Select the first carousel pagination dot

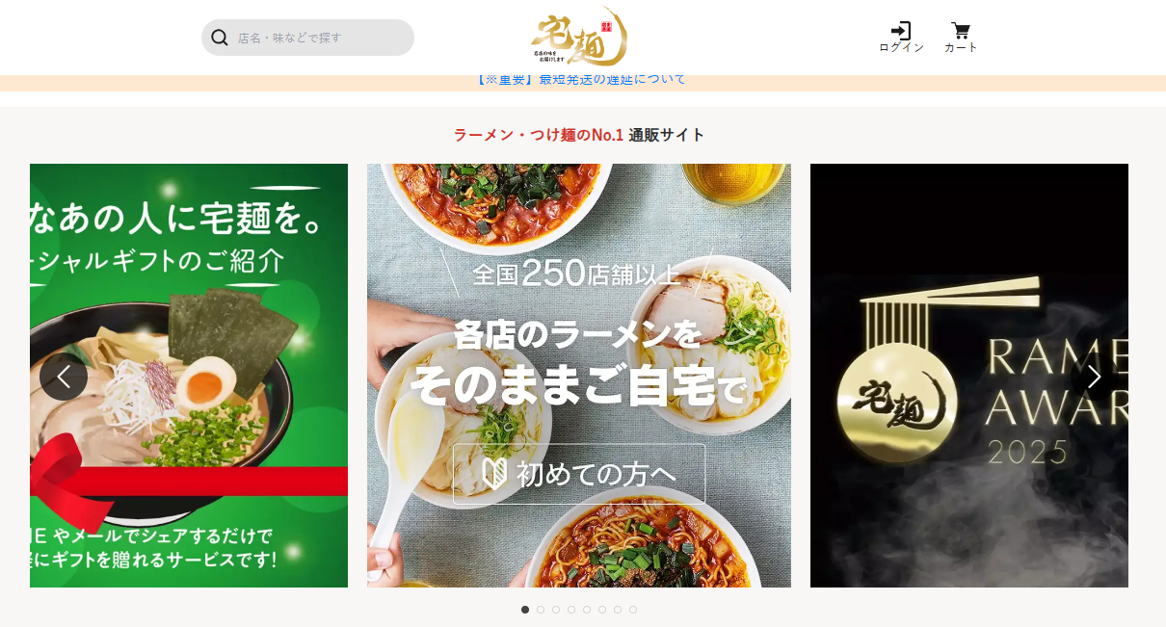pos(525,610)
